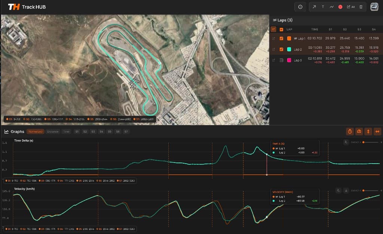Toggle the select-all laps header checkbox
Image resolution: width=383 pixels, height=234 pixels.
coord(281,29)
